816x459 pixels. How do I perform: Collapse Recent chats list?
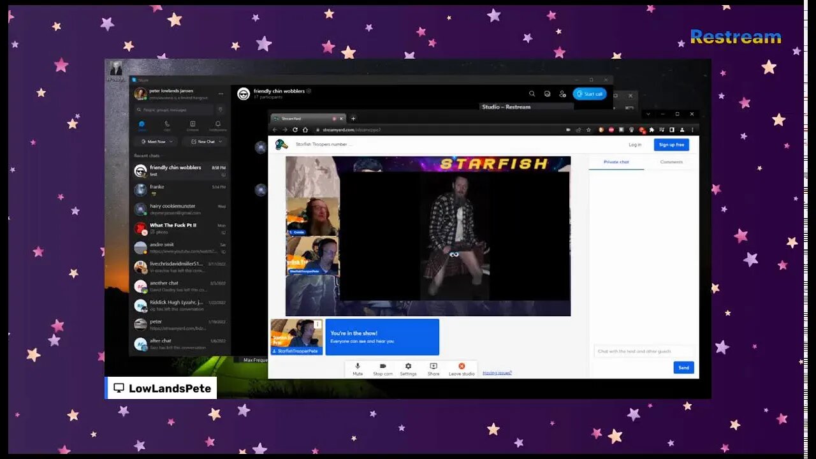[x=148, y=156]
